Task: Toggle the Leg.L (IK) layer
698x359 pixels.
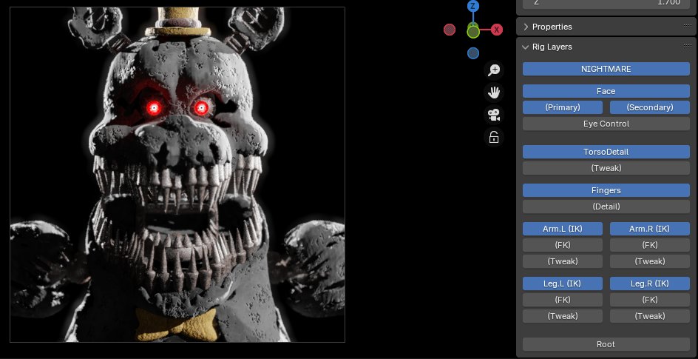Action: tap(562, 283)
